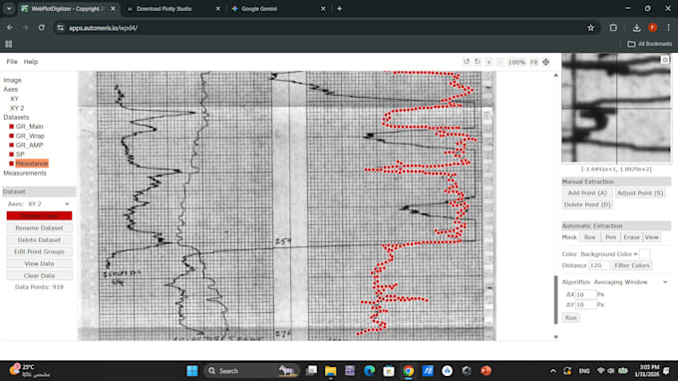
Task: Open the browser downloads icon
Action: pyautogui.click(x=636, y=28)
